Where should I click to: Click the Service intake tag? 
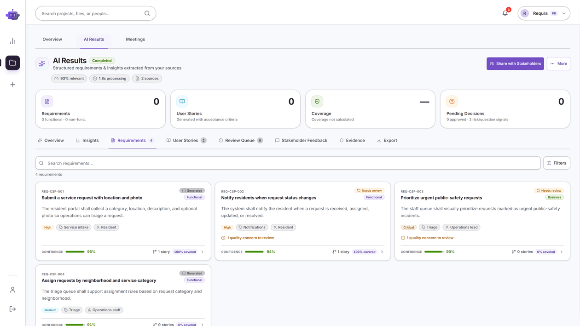74,227
